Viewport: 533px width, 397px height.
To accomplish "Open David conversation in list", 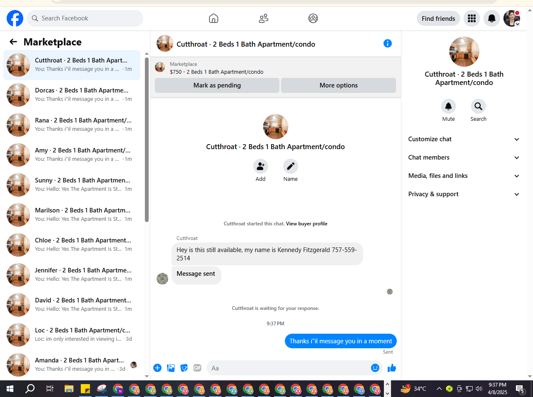I will coord(72,305).
